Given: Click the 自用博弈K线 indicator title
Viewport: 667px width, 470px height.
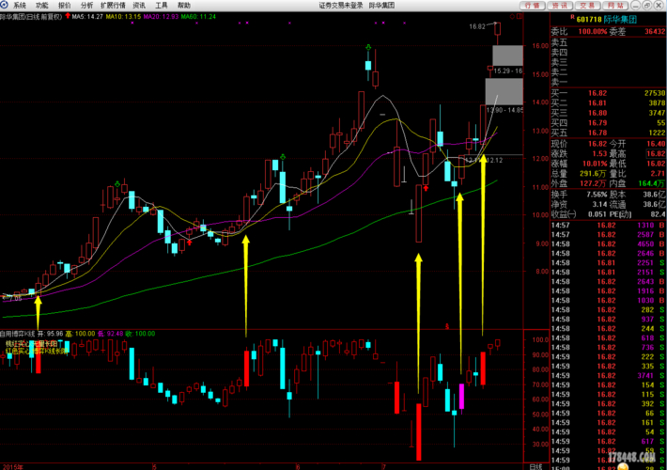Looking at the screenshot, I should pos(17,334).
